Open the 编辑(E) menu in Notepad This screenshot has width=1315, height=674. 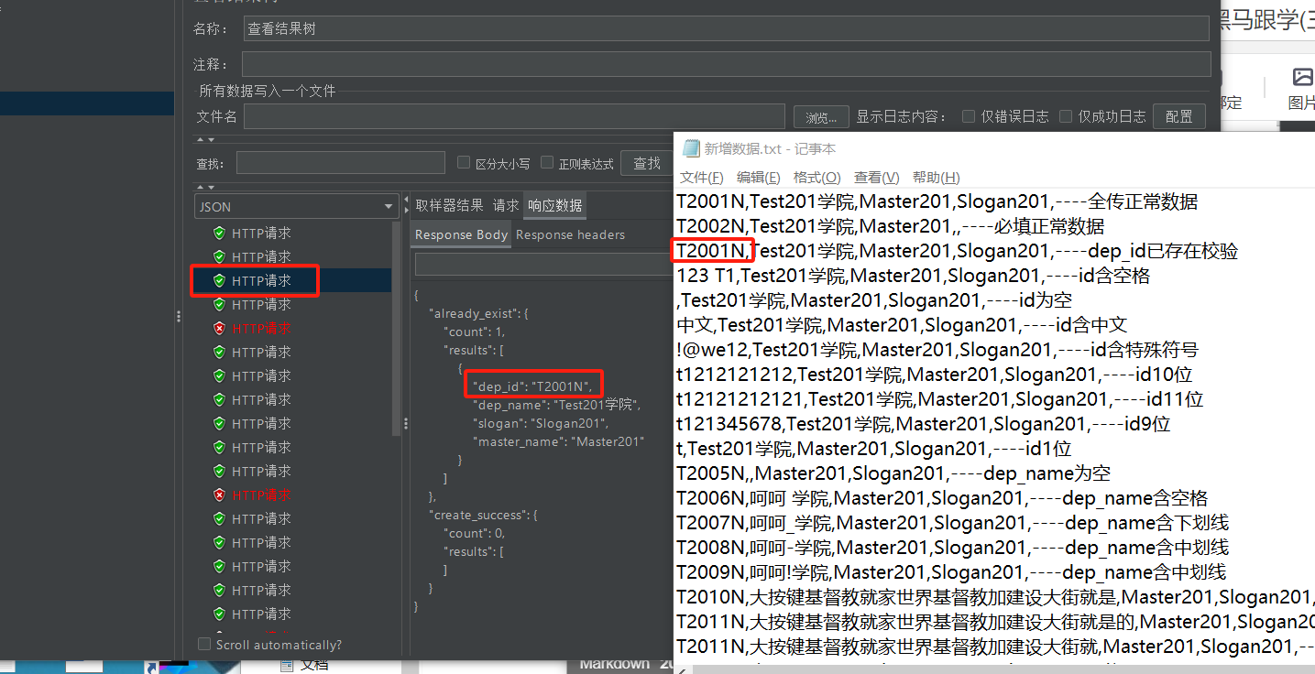pos(759,178)
